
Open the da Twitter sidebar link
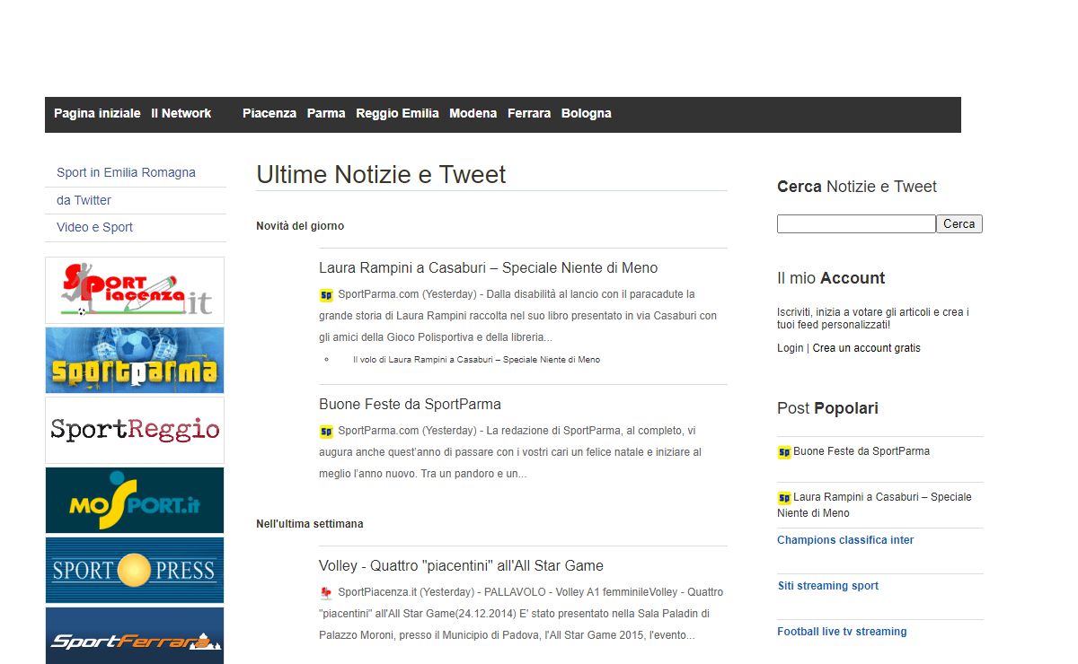(x=84, y=200)
